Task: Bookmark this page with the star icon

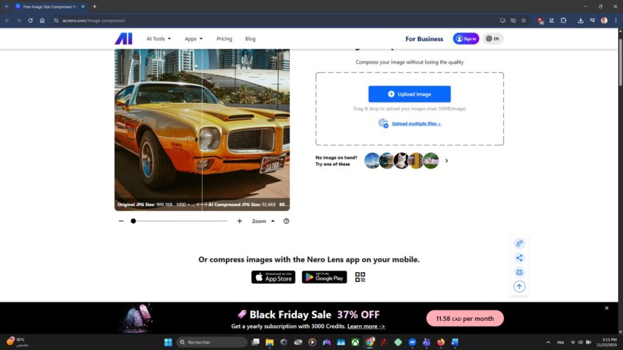Action: coord(523,20)
